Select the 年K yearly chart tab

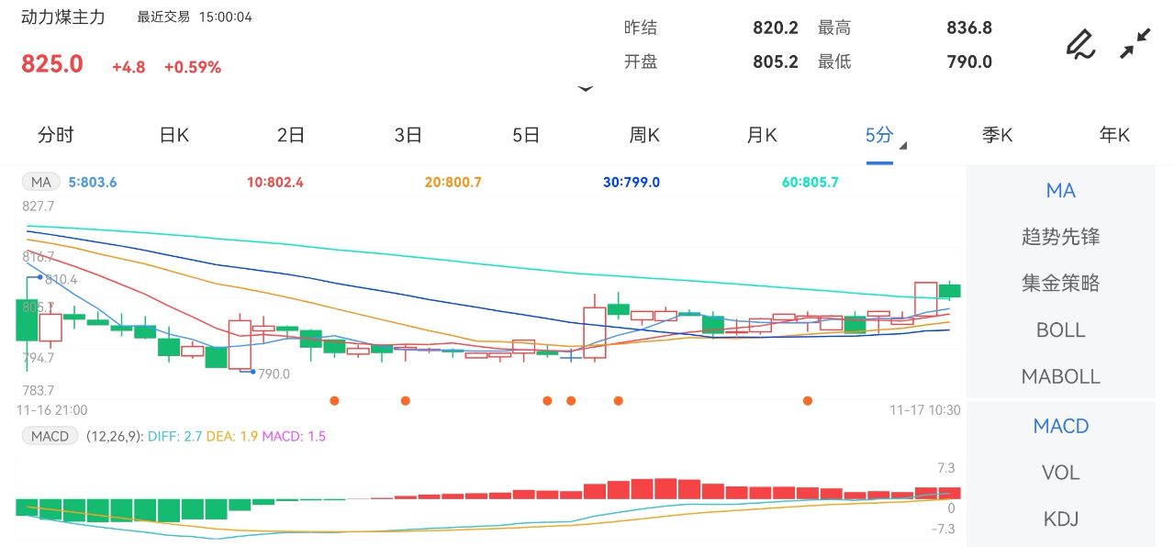point(1113,134)
